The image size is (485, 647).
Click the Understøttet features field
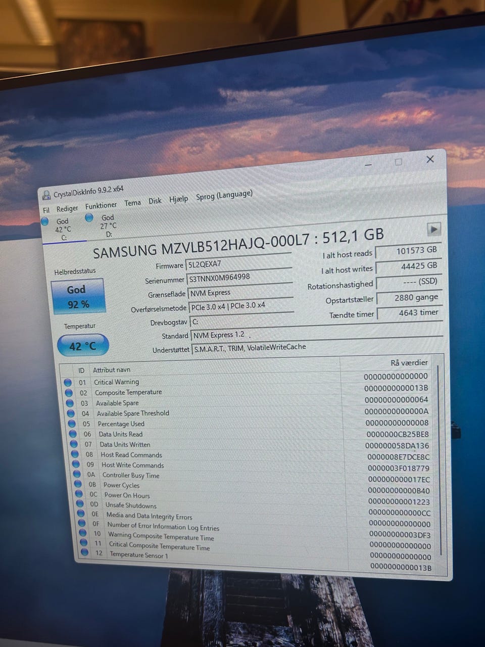click(317, 347)
